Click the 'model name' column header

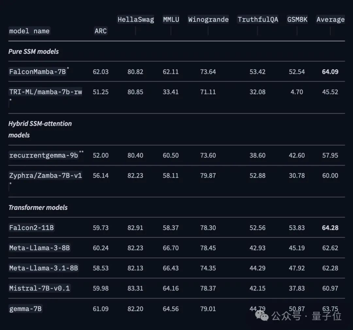point(29,31)
